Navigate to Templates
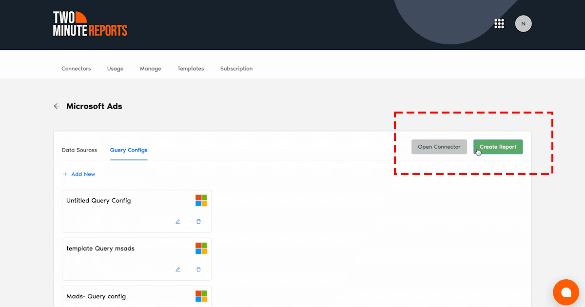Image resolution: width=585 pixels, height=307 pixels. pos(191,69)
